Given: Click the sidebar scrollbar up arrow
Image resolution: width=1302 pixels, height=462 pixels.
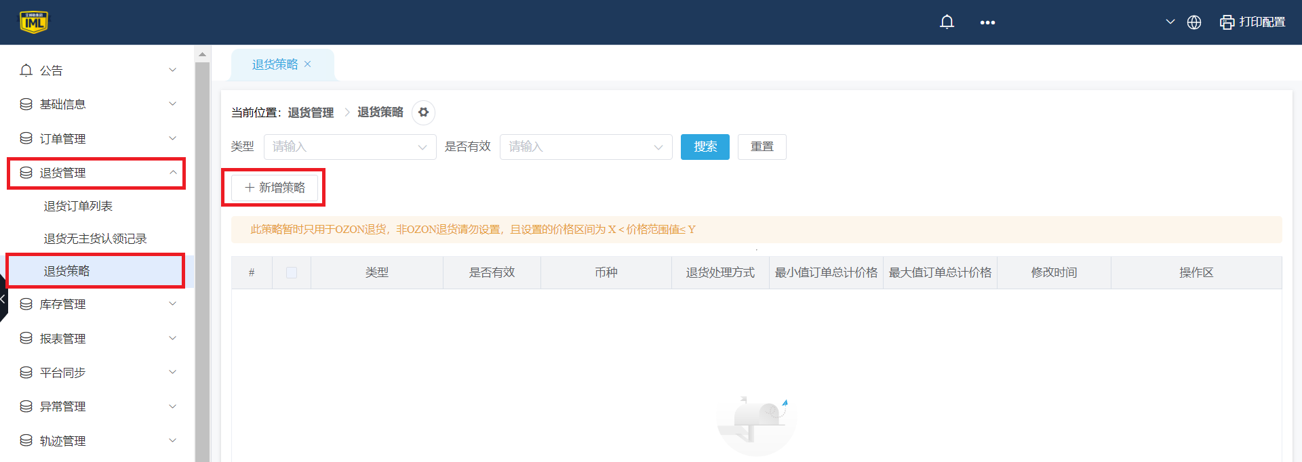Looking at the screenshot, I should click(202, 54).
